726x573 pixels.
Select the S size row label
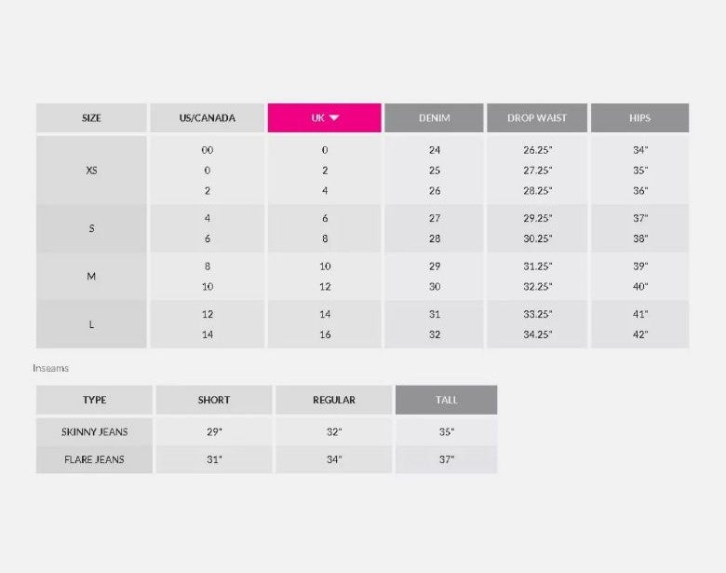(x=91, y=228)
